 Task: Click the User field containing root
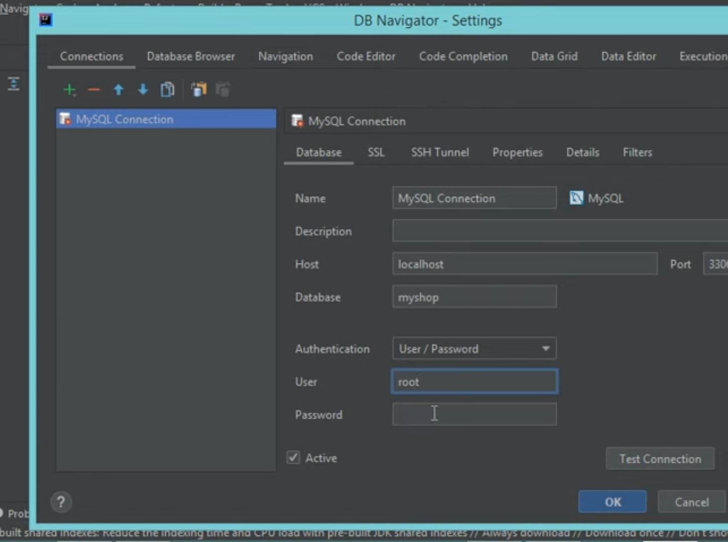click(474, 381)
